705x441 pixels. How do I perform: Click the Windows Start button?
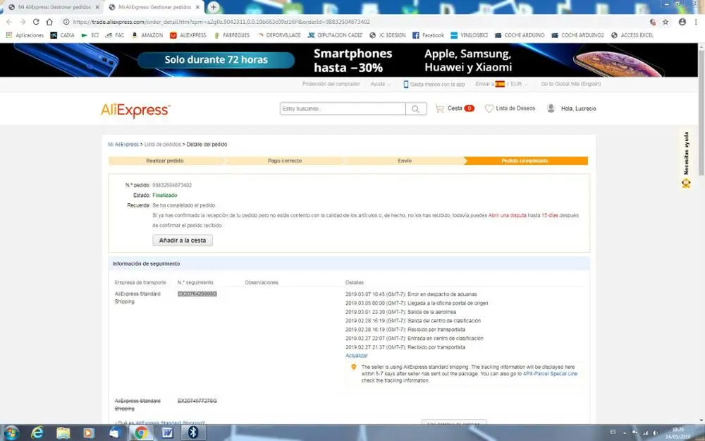(11, 433)
